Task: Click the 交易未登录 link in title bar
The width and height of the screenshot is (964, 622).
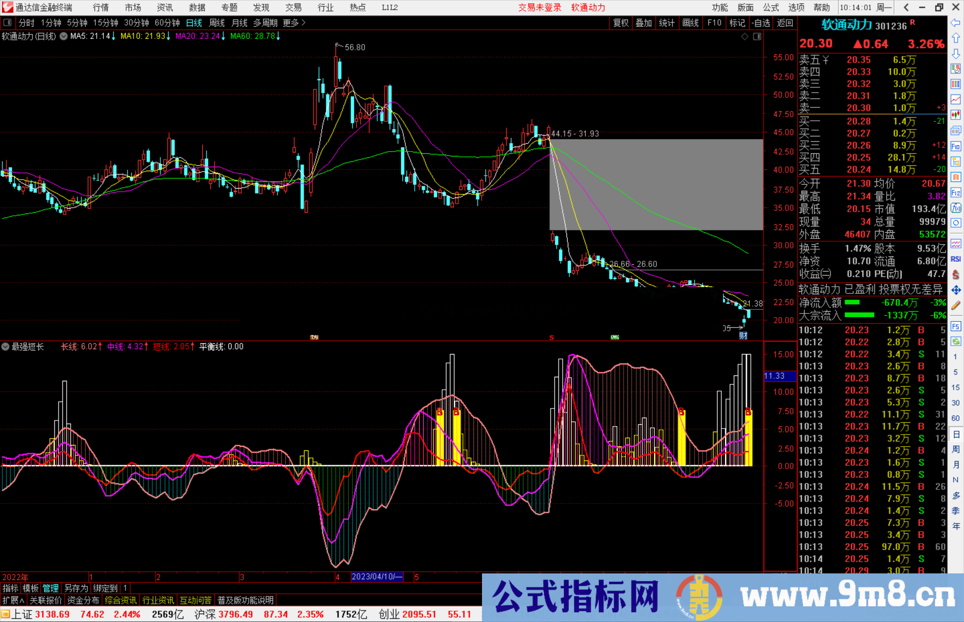Action: click(x=540, y=8)
